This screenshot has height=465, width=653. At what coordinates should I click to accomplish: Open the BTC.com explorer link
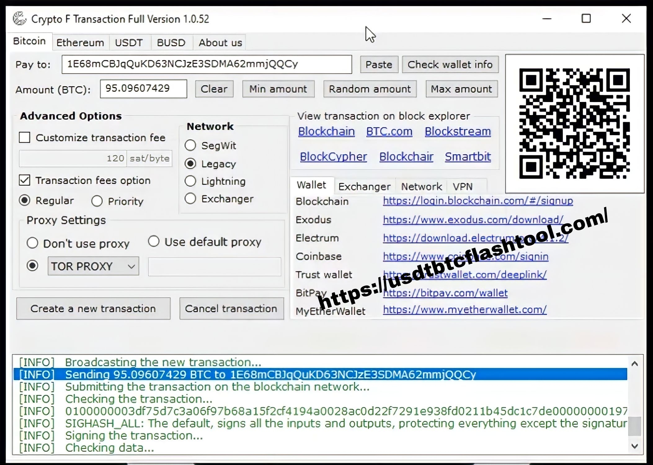(389, 131)
